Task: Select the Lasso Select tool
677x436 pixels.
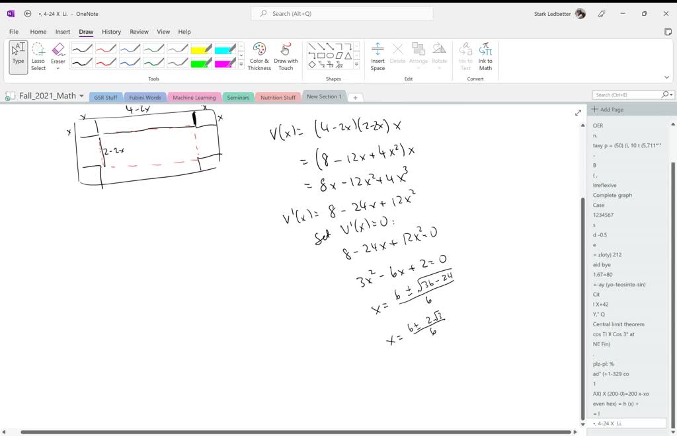Action: pos(38,55)
